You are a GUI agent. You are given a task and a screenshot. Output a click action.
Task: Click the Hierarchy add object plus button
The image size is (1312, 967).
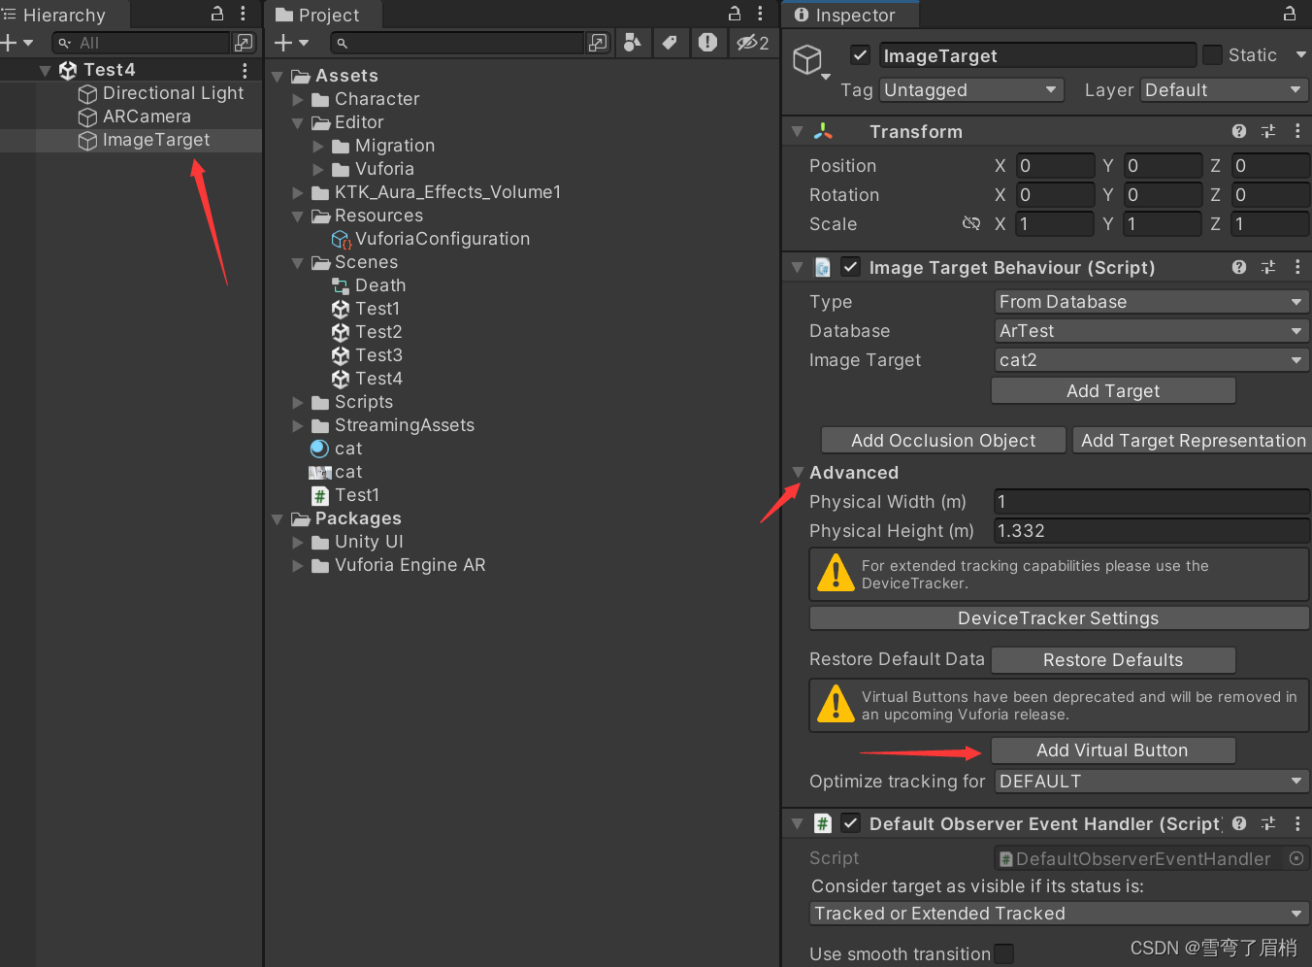pyautogui.click(x=9, y=43)
